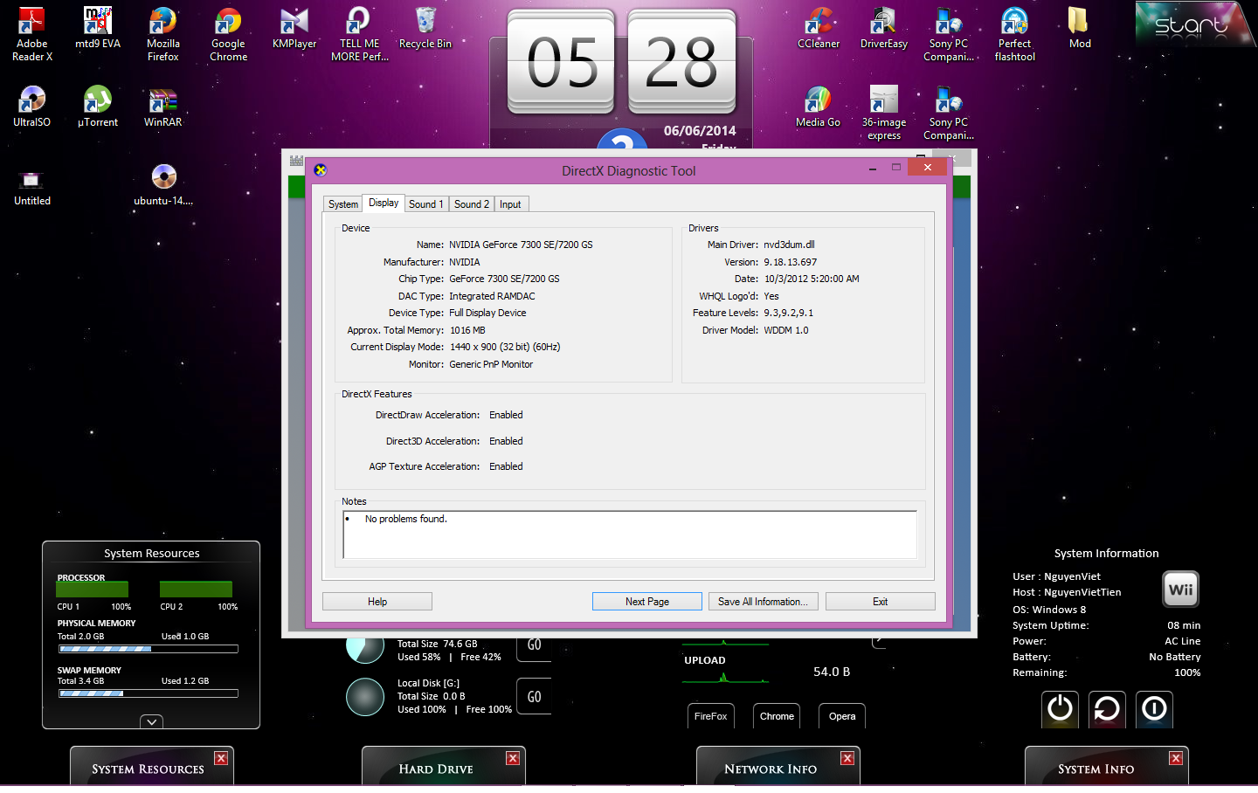Viewport: 1258px width, 793px height.
Task: Open the Sony PC Companion icon beside DriverEasy
Action: (950, 35)
